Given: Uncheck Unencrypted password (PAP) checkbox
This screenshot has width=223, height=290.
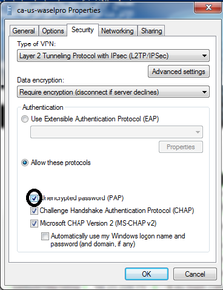Looking at the screenshot, I should 34,198.
